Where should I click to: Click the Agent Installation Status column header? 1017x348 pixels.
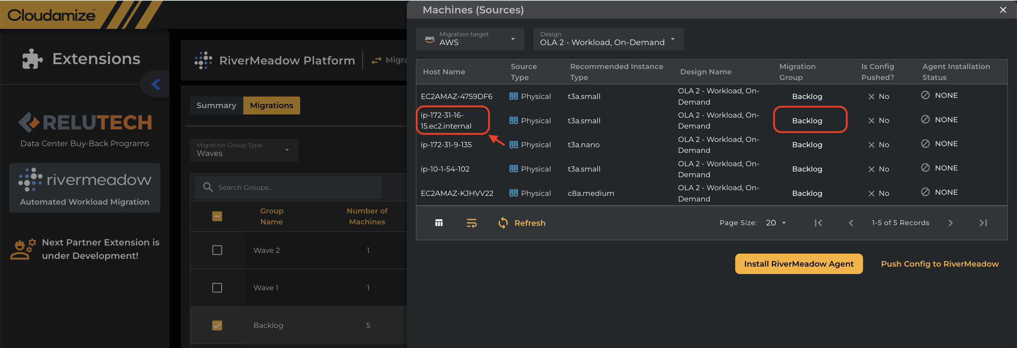(956, 72)
